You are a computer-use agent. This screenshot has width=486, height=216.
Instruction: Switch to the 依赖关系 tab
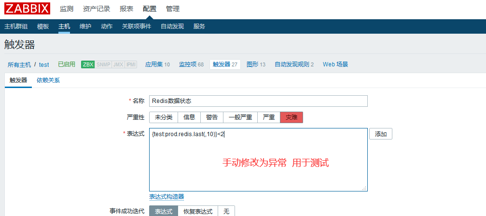click(48, 80)
